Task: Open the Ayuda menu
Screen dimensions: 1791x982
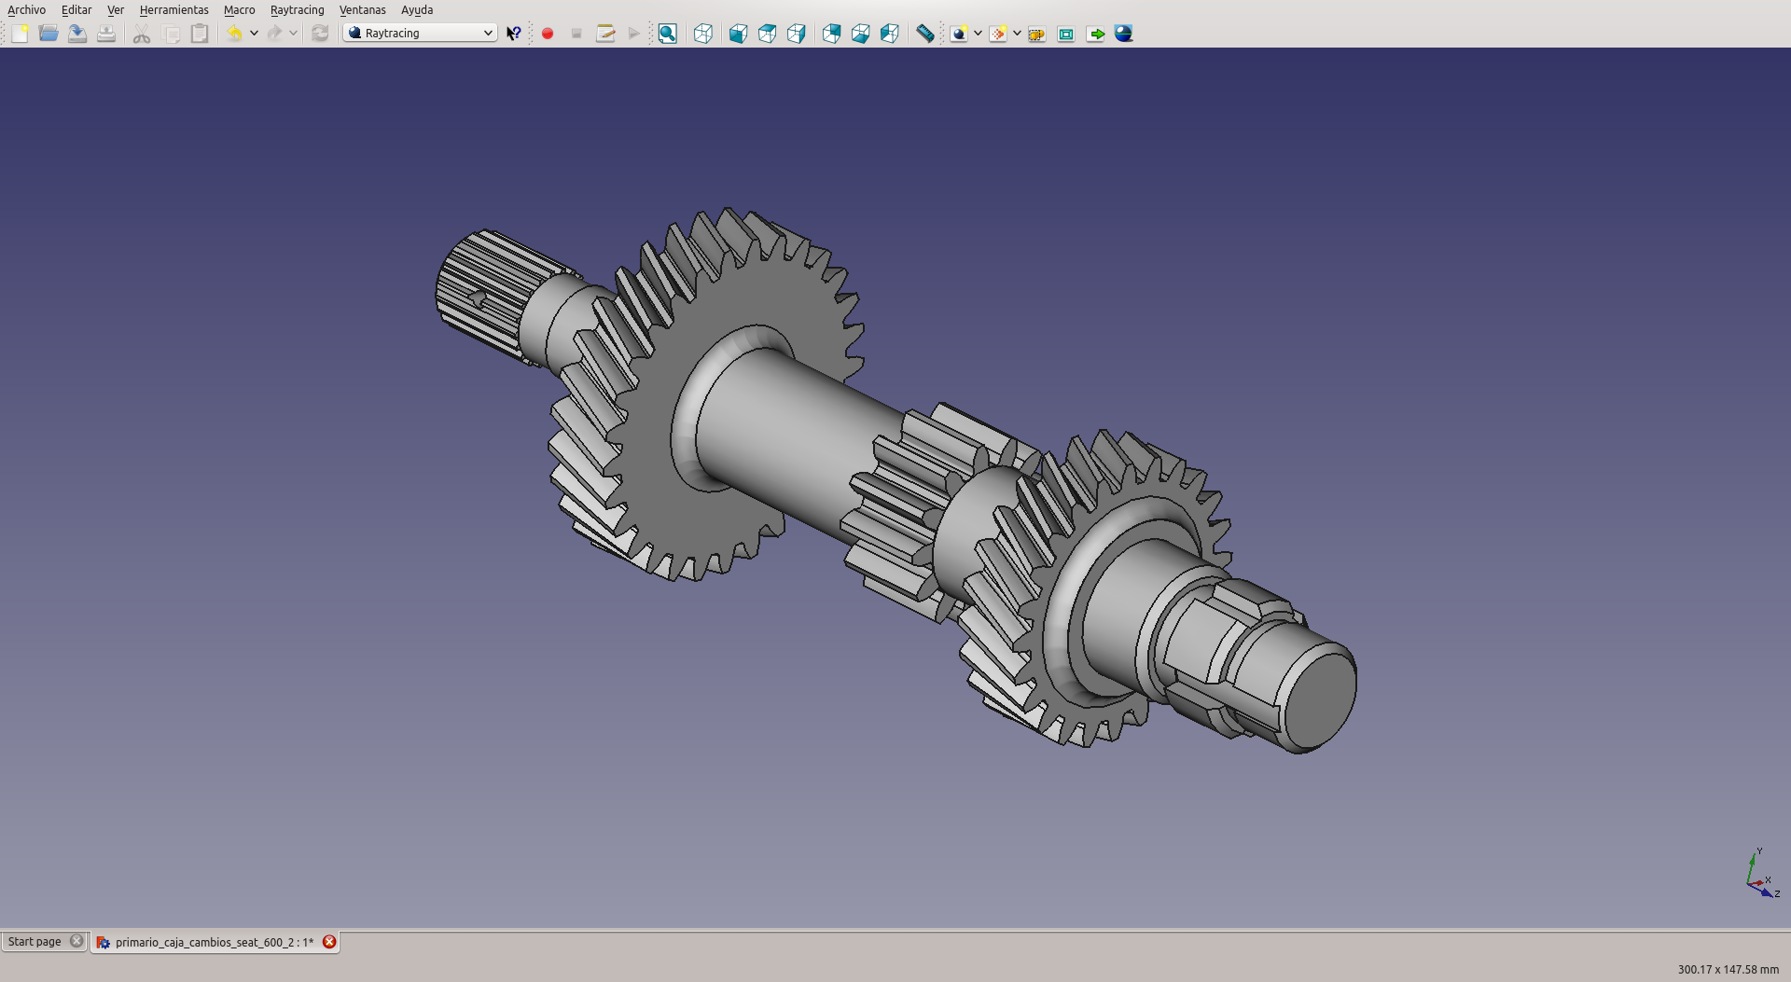Action: click(x=417, y=9)
